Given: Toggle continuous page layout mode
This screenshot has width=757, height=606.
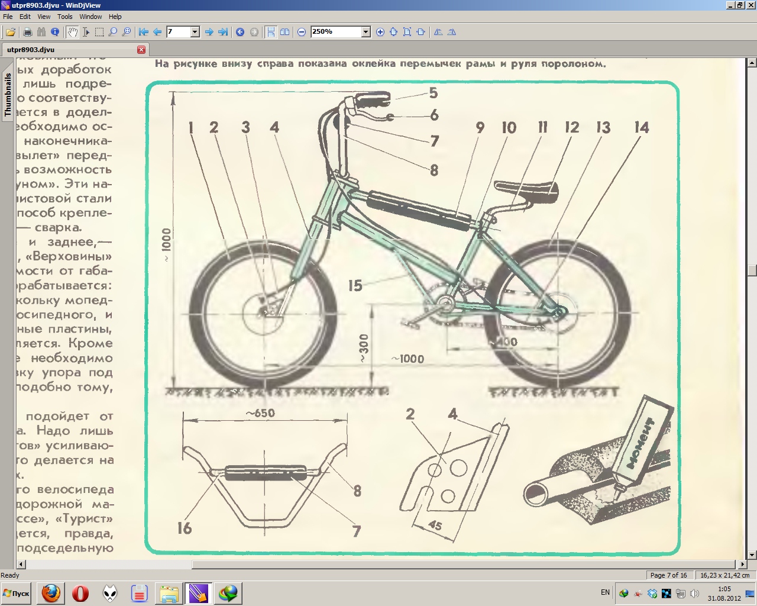Looking at the screenshot, I should 271,32.
